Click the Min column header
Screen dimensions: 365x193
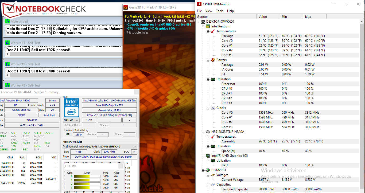pos(292,17)
